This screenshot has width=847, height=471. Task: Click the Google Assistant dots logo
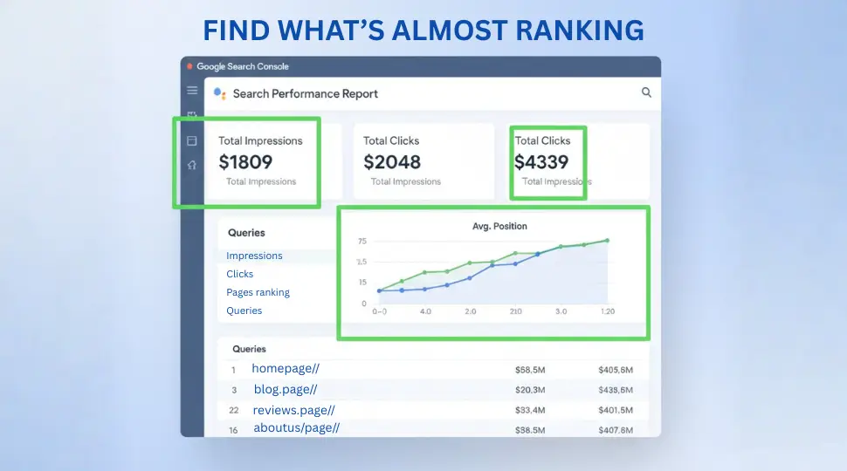[220, 93]
